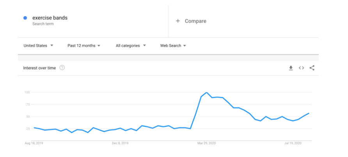Click the Interest over time heading
Screen dimensions: 348x157
click(x=39, y=68)
